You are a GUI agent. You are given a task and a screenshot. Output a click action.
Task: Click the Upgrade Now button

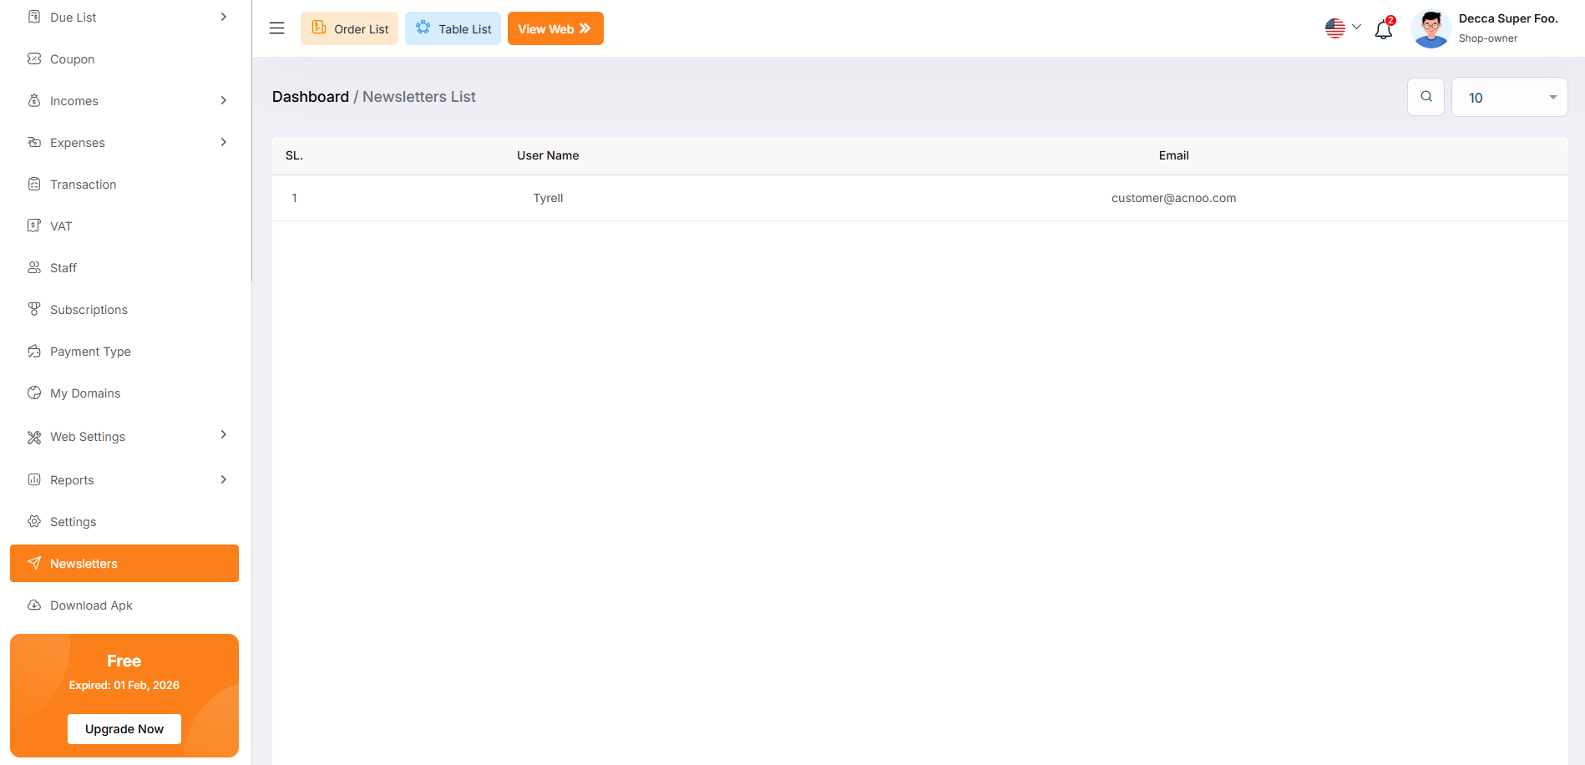pos(124,728)
